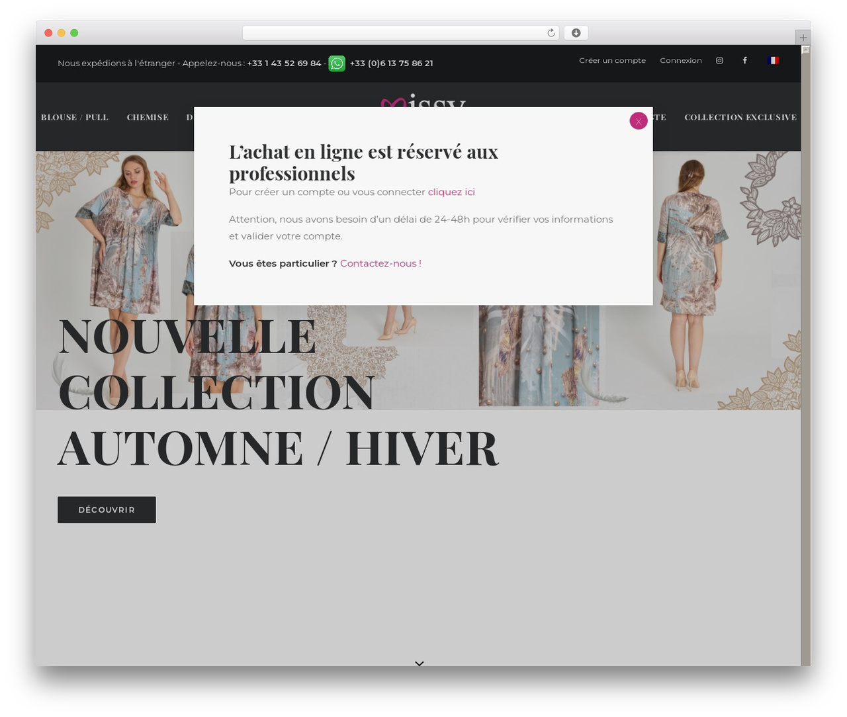Click phone number +33 1 43 52 69 84
This screenshot has height=717, width=847.
tap(284, 63)
